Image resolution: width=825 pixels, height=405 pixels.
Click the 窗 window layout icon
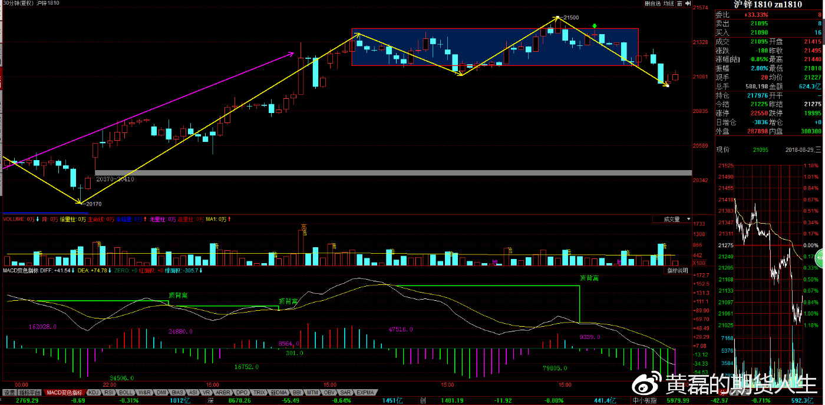pos(679,4)
